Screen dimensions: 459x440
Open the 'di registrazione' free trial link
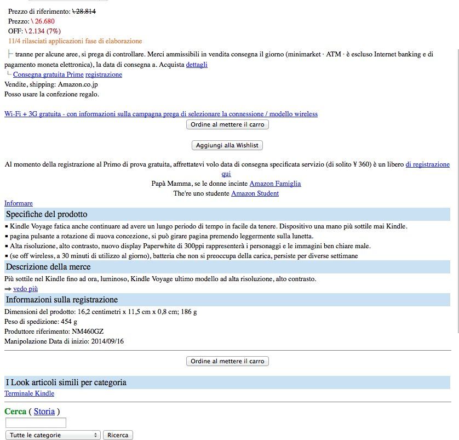(427, 164)
